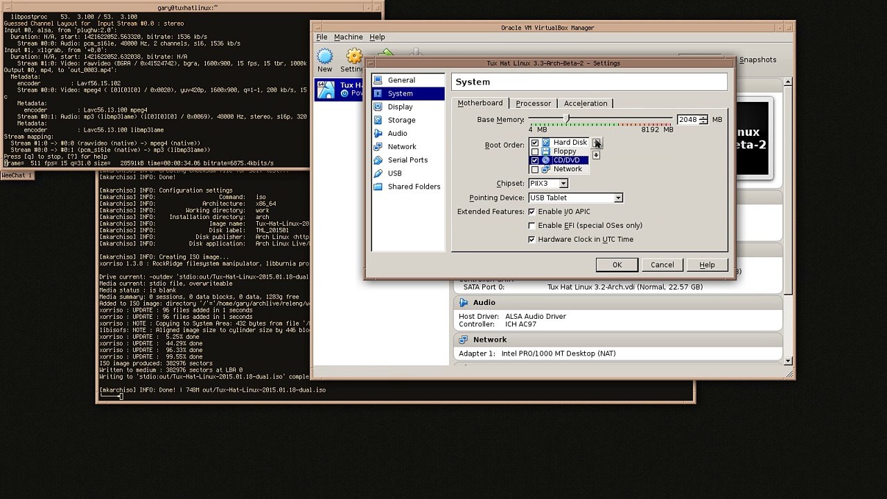This screenshot has height=499, width=887.
Task: Toggle Hard Disk boot checkbox
Action: [x=534, y=142]
